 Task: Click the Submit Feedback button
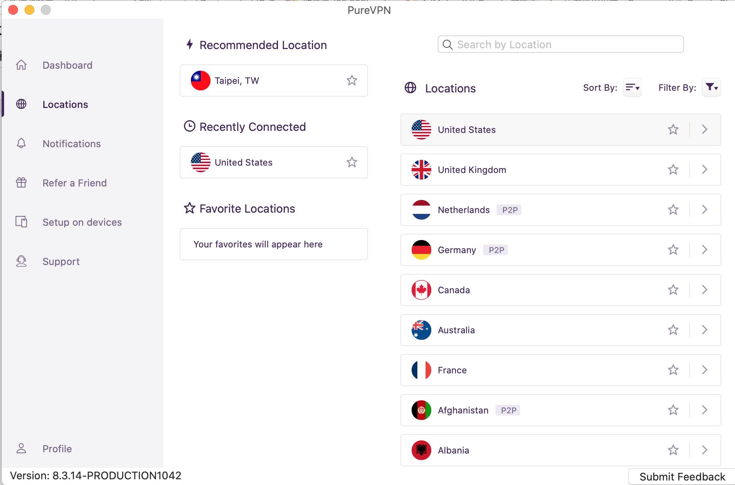point(682,477)
